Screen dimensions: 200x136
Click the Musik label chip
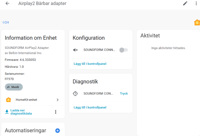click(14, 87)
